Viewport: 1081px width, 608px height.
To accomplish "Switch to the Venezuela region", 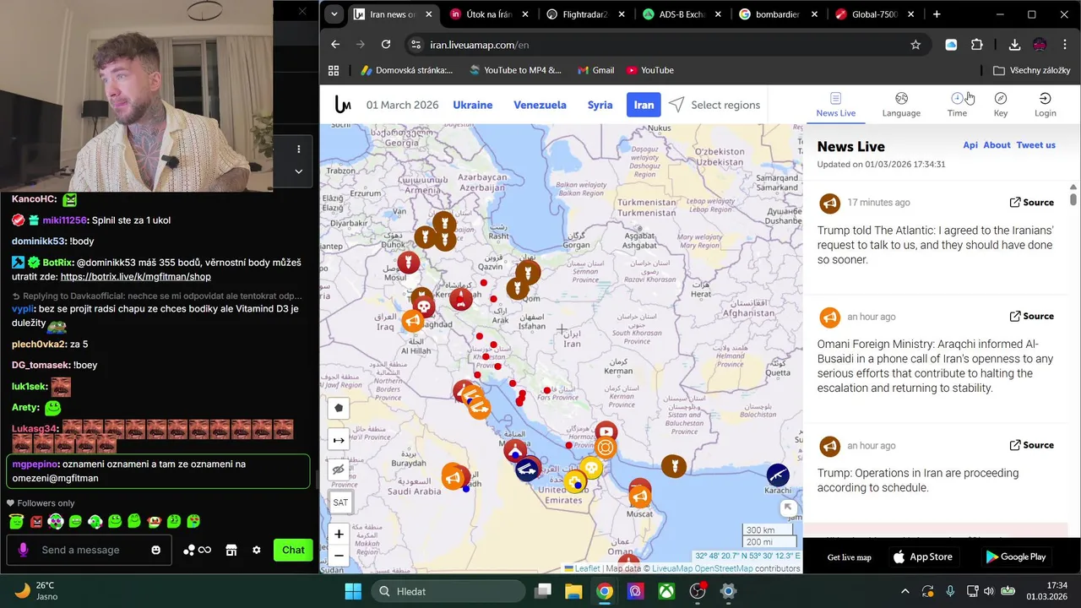I will coord(540,105).
